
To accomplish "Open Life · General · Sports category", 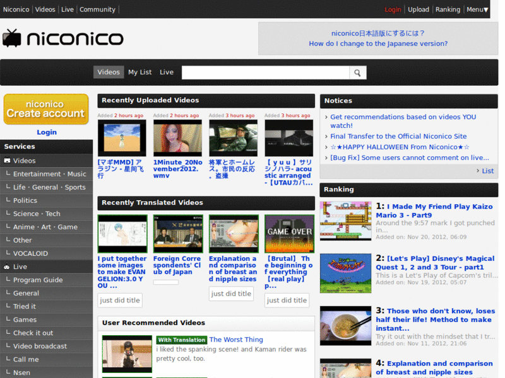I will [x=46, y=187].
